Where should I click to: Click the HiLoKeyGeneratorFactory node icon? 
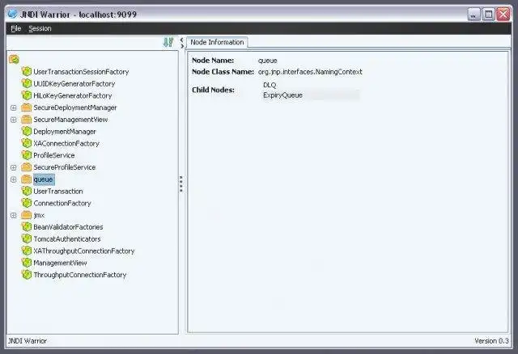(27, 95)
